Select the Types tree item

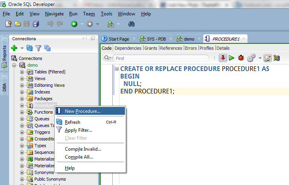40,146
